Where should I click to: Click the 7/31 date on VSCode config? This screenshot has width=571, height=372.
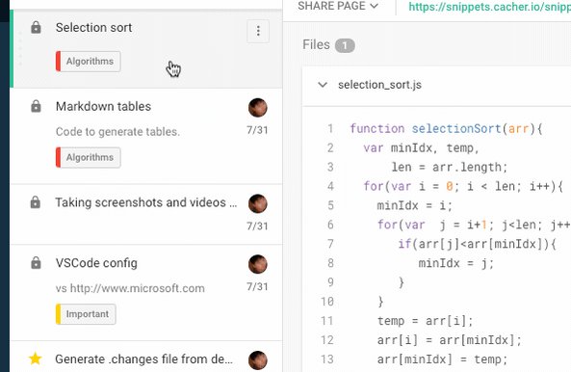click(x=257, y=287)
